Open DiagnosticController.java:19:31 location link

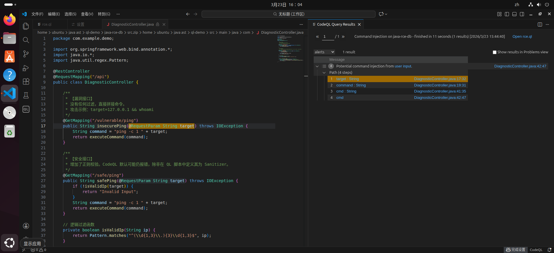click(x=440, y=85)
